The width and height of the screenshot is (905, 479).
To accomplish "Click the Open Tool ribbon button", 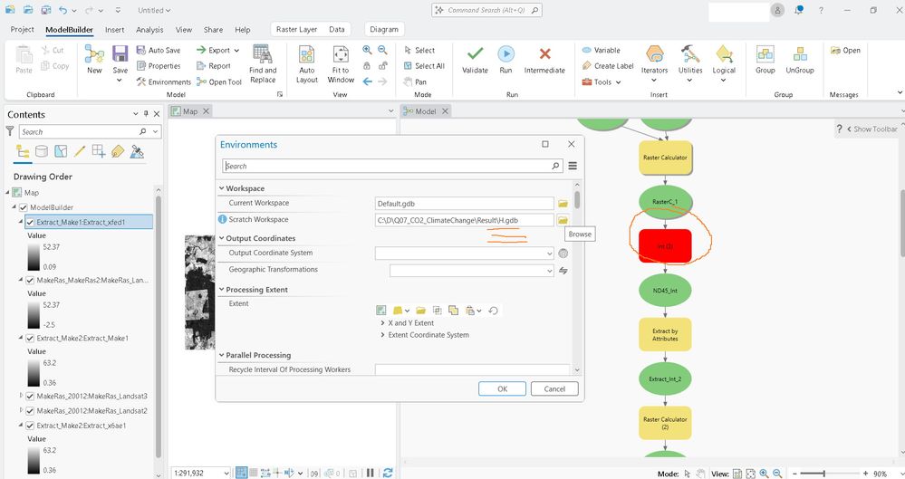I will (x=218, y=82).
